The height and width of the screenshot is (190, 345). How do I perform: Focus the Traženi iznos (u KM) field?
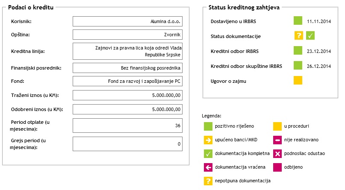coord(127,95)
